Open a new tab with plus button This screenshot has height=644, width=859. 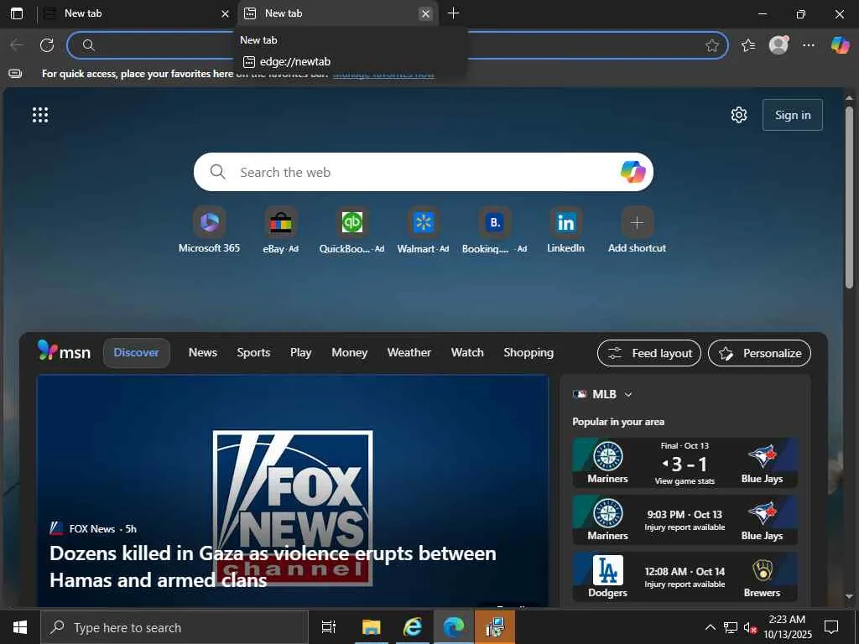pyautogui.click(x=453, y=13)
